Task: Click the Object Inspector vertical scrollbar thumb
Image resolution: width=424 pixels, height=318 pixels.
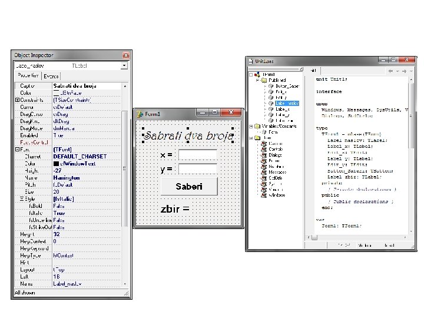Action: pos(124,169)
